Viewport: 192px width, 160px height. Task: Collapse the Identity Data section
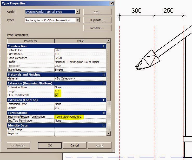[x=104, y=125]
